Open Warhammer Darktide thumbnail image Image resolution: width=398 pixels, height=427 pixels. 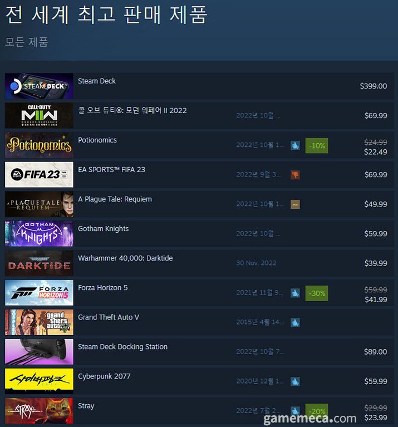[39, 263]
